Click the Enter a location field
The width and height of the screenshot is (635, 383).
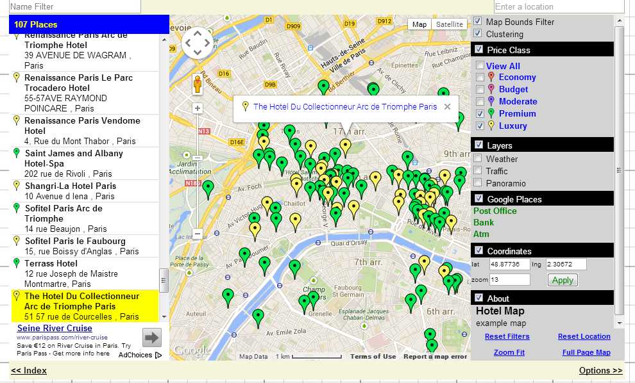[559, 6]
